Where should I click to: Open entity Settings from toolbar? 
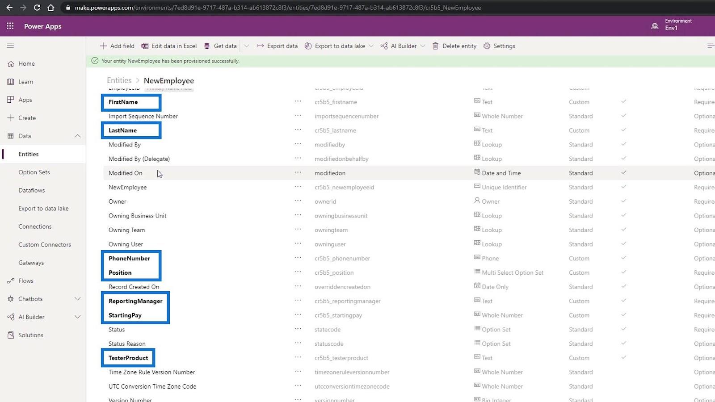[x=499, y=46]
